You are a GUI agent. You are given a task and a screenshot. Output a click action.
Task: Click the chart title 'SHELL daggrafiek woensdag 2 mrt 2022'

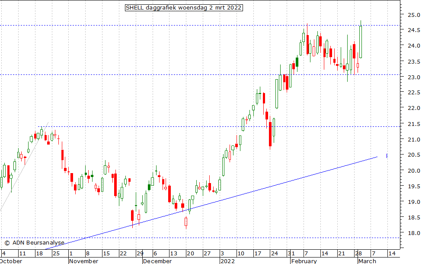pos(184,7)
